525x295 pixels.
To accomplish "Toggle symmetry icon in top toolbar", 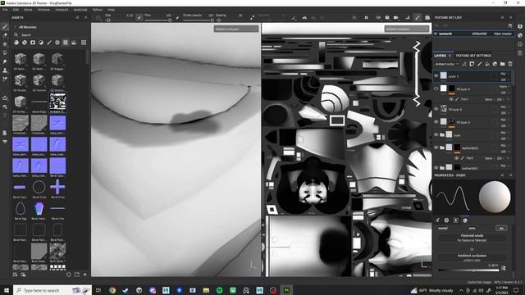I will (x=304, y=17).
